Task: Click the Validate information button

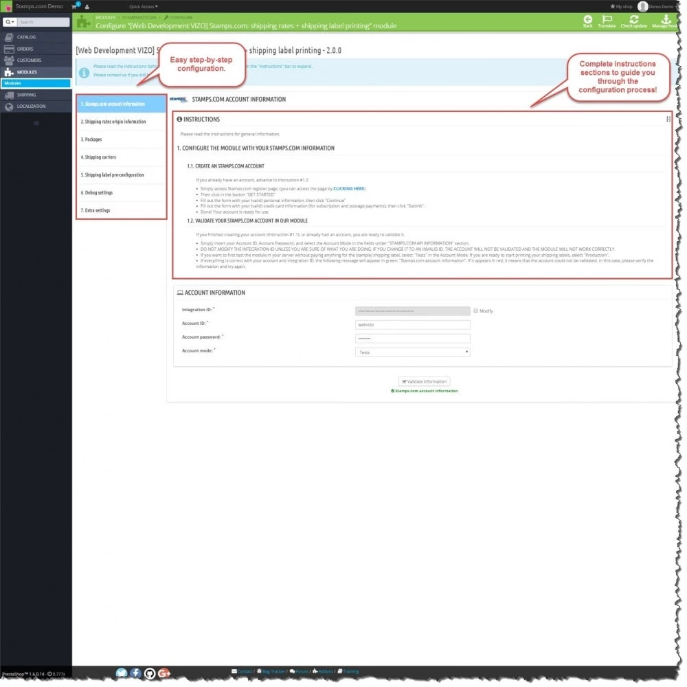Action: click(424, 381)
